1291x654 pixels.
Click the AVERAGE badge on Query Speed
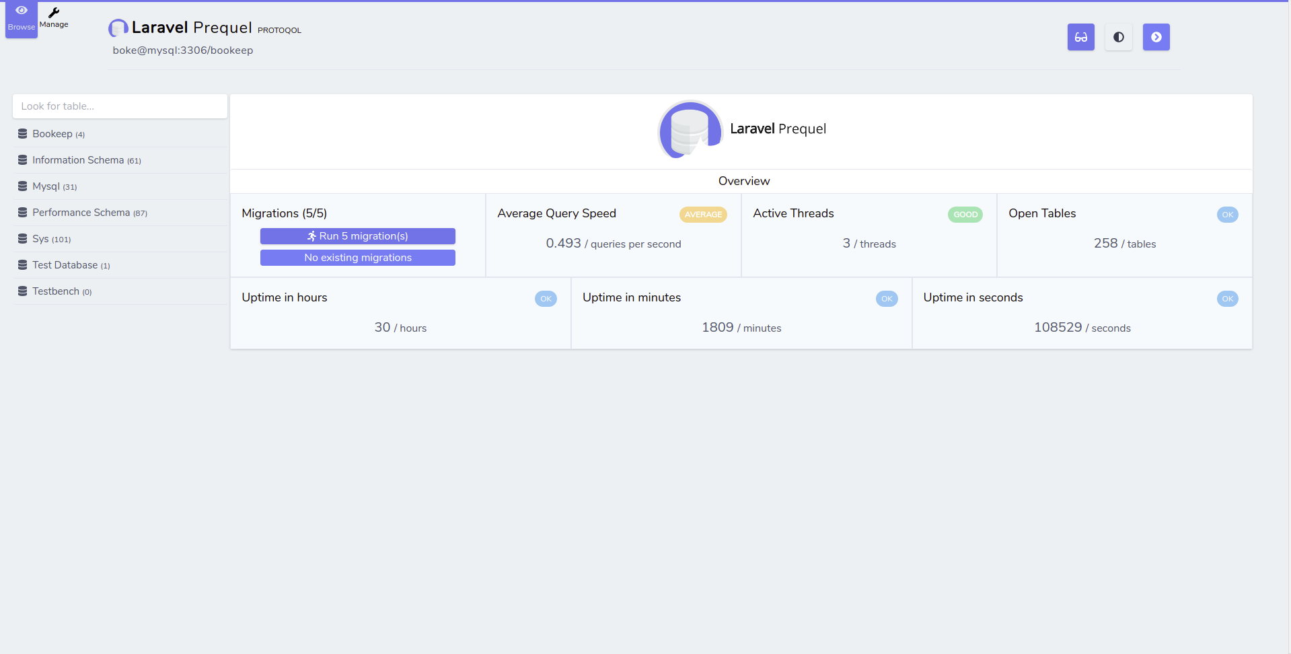(x=703, y=215)
